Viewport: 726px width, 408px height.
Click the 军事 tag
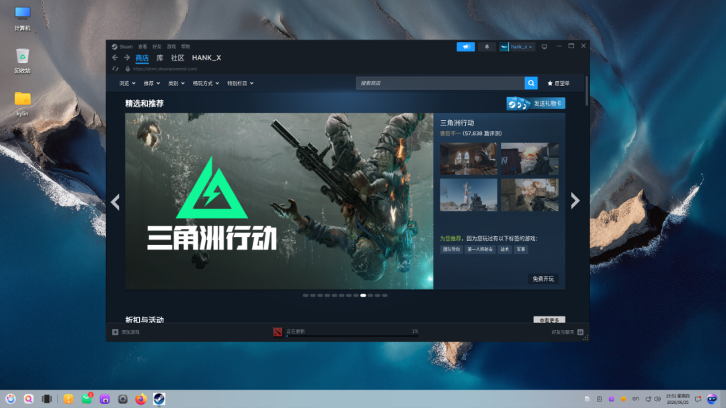pyautogui.click(x=521, y=250)
